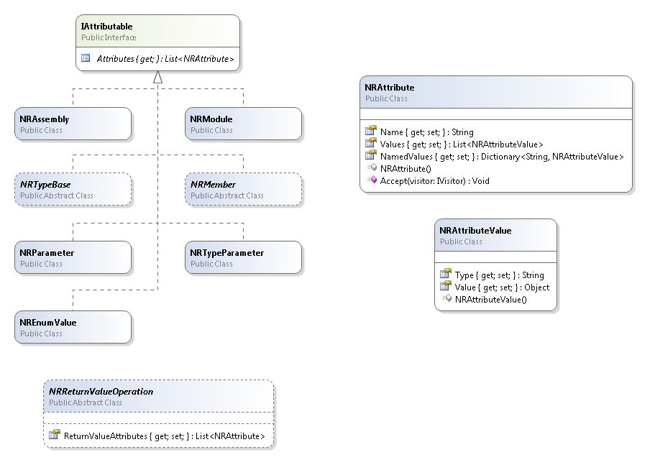Select the NRModule class box
The image size is (650, 465).
[243, 124]
